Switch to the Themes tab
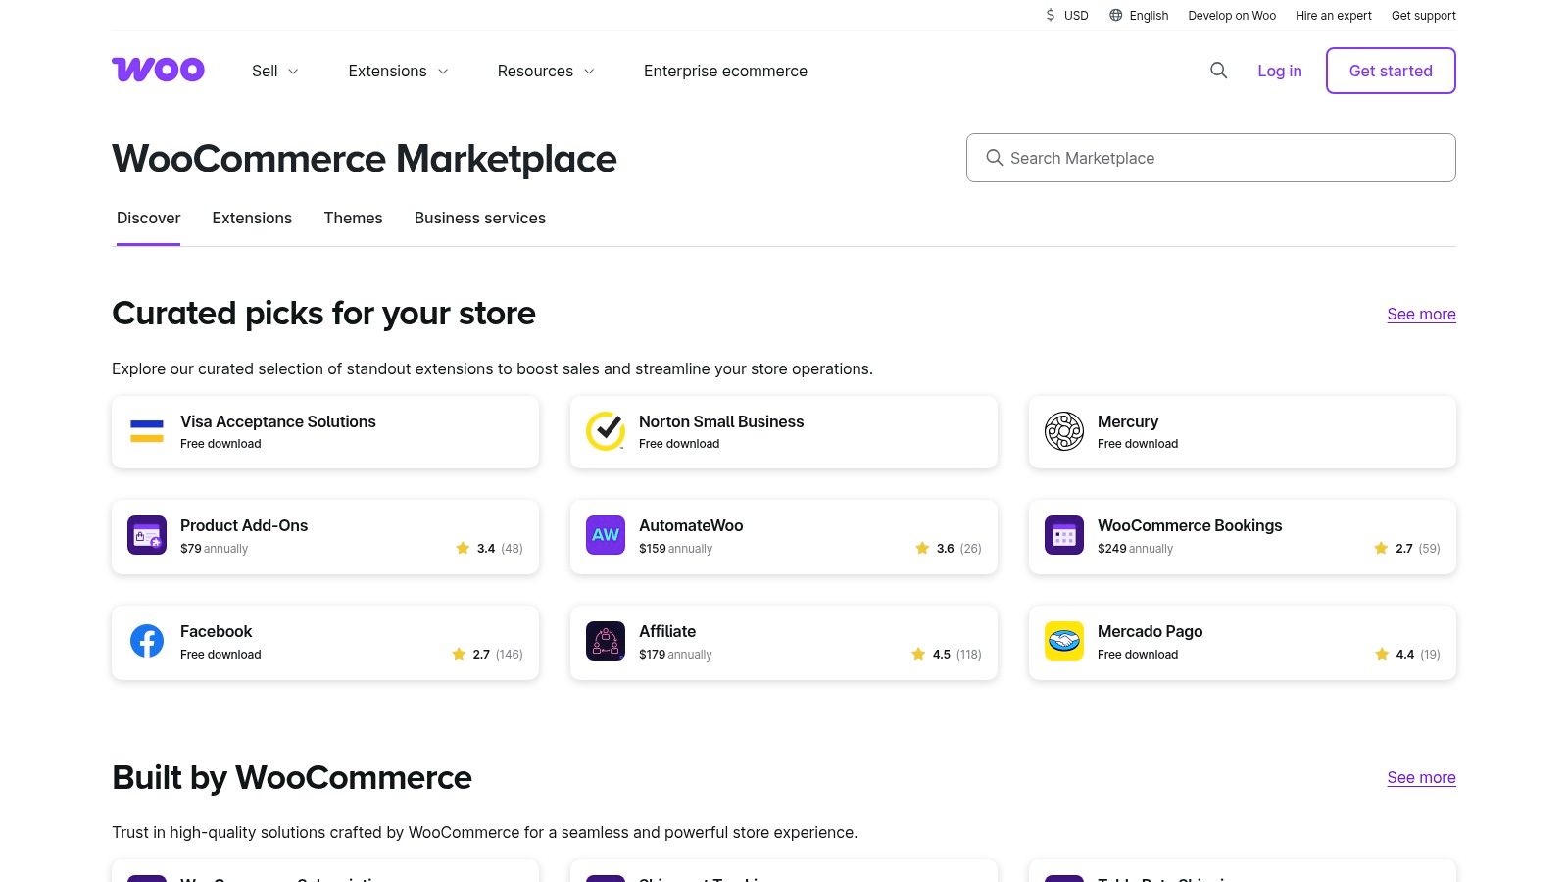1568x882 pixels. pos(353,218)
